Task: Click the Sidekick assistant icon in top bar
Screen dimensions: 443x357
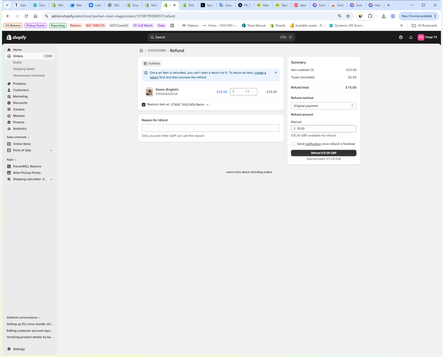Action: (401, 37)
